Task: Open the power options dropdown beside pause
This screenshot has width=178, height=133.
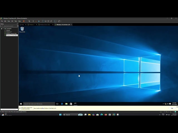Action: 26,21
